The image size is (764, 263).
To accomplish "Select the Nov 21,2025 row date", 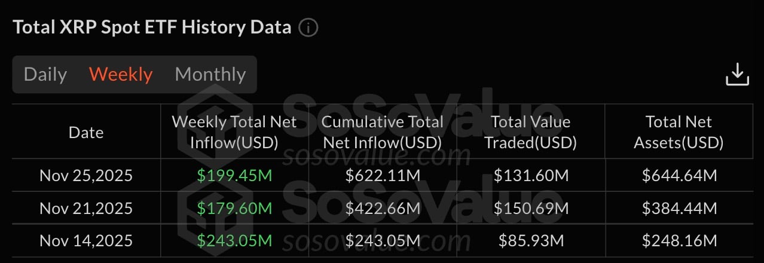I will pyautogui.click(x=86, y=209).
